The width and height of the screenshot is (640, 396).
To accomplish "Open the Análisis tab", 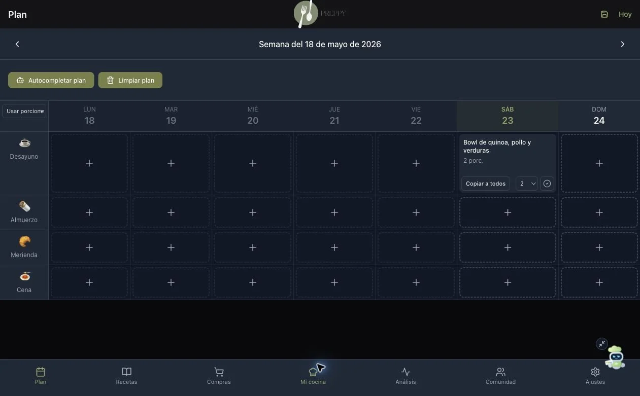I will pos(406,376).
